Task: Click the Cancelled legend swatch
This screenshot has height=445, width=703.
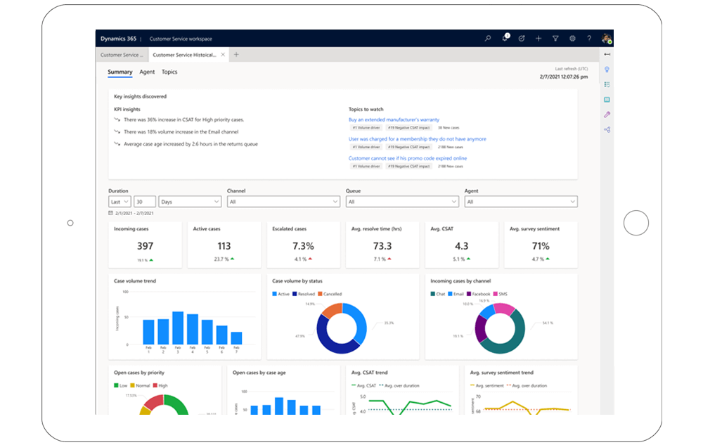Action: [320, 294]
